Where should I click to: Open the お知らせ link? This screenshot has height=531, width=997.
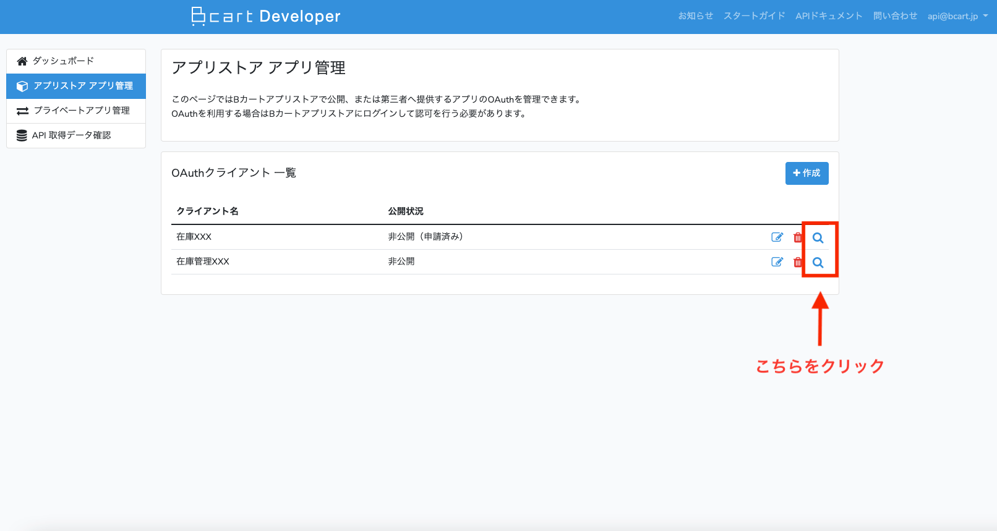pyautogui.click(x=695, y=16)
